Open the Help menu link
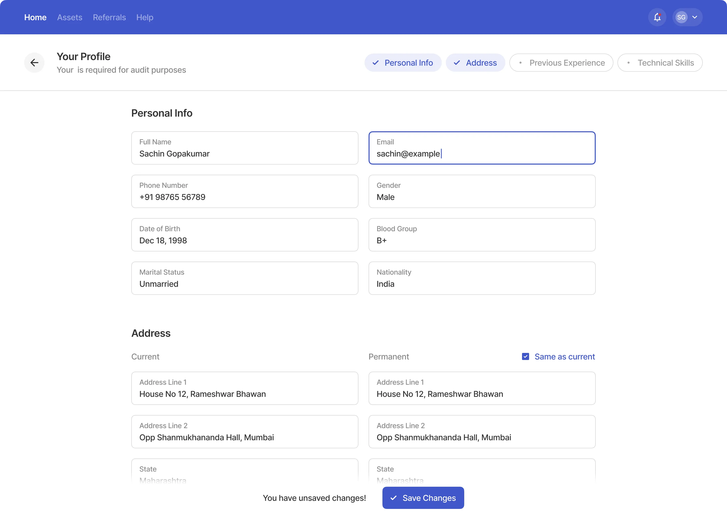Screen dimensions: 727x517 (x=145, y=17)
